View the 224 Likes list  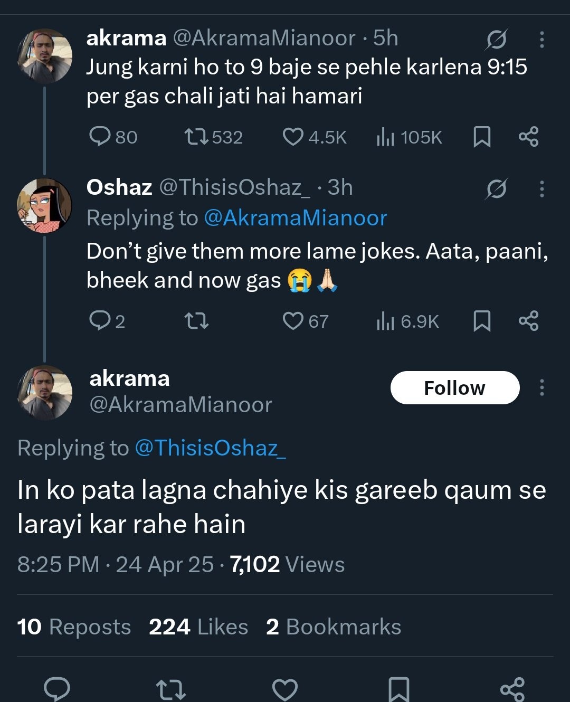pos(198,627)
